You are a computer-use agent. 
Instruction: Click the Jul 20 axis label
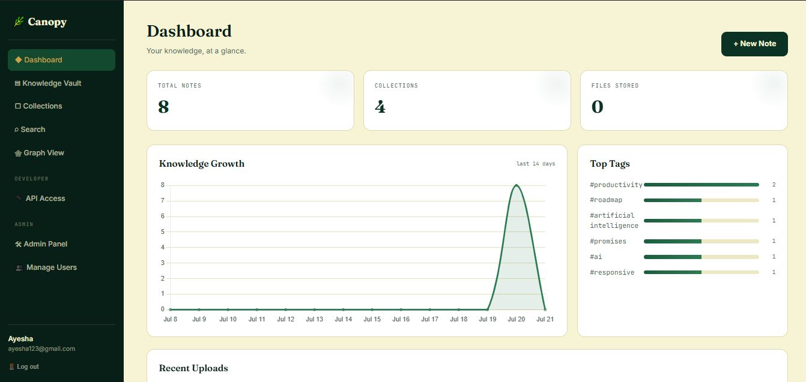point(517,319)
